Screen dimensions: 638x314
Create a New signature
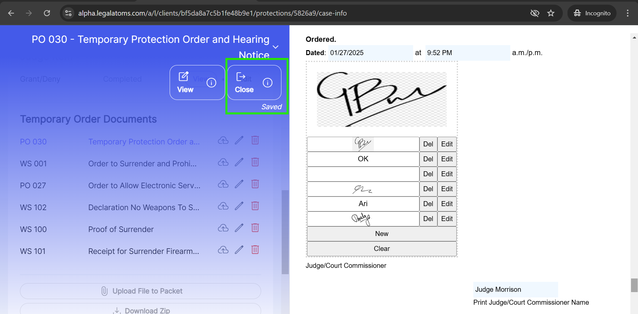click(382, 234)
